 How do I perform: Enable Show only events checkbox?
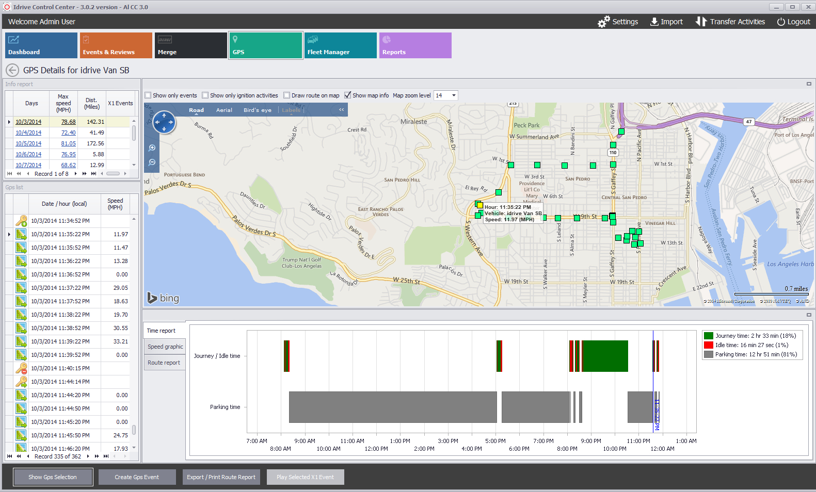click(x=148, y=95)
